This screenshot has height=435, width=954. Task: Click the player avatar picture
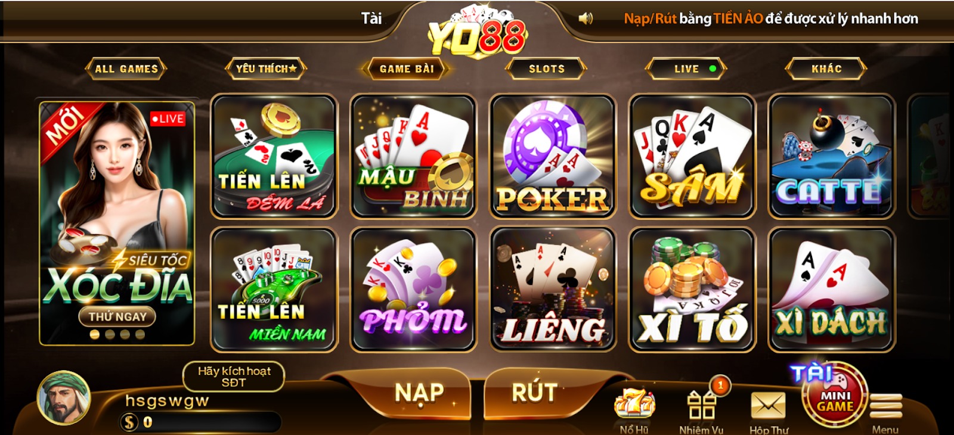click(x=64, y=397)
